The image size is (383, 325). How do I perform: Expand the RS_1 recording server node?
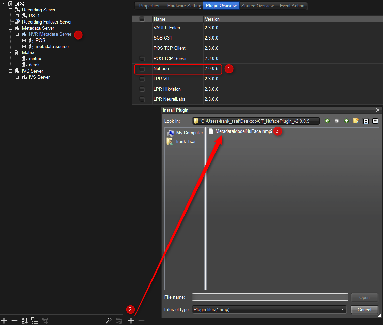point(17,16)
